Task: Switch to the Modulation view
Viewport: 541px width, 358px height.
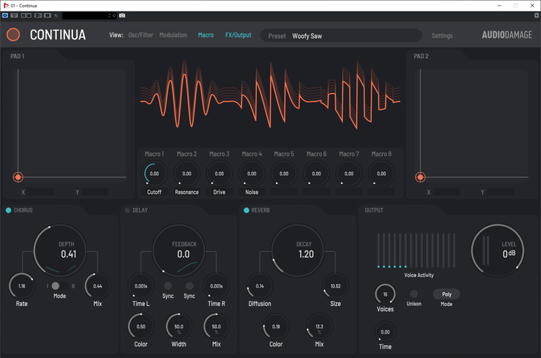Action: point(173,35)
